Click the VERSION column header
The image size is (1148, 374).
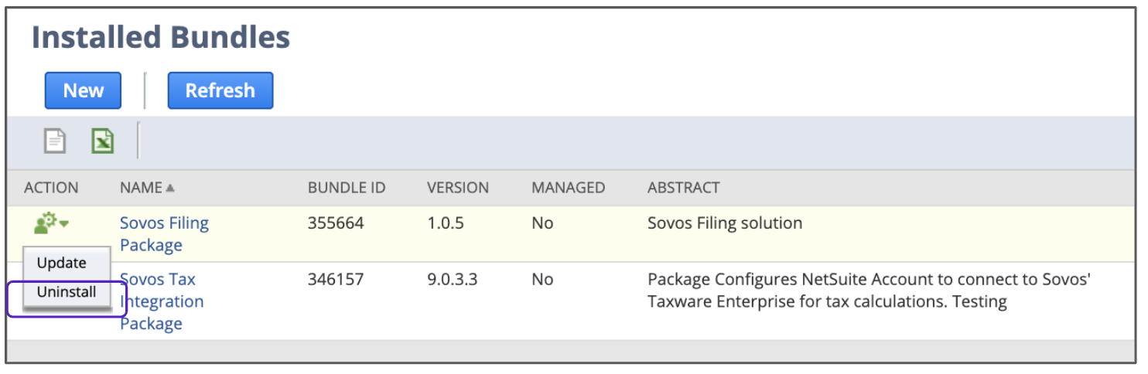click(x=458, y=188)
